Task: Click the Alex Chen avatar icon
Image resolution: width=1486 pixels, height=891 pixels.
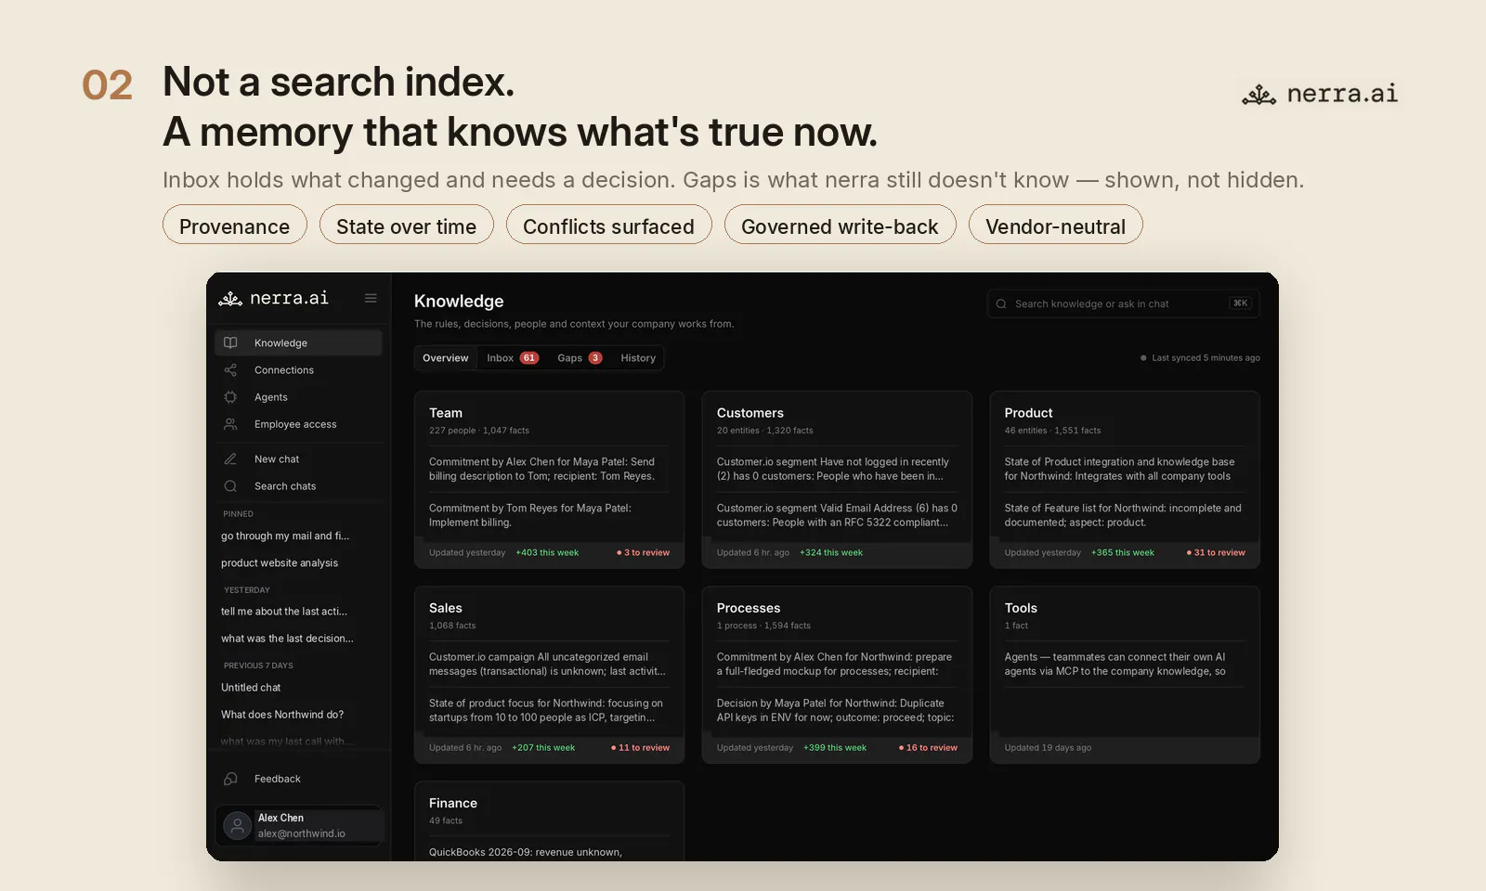Action: pos(238,825)
